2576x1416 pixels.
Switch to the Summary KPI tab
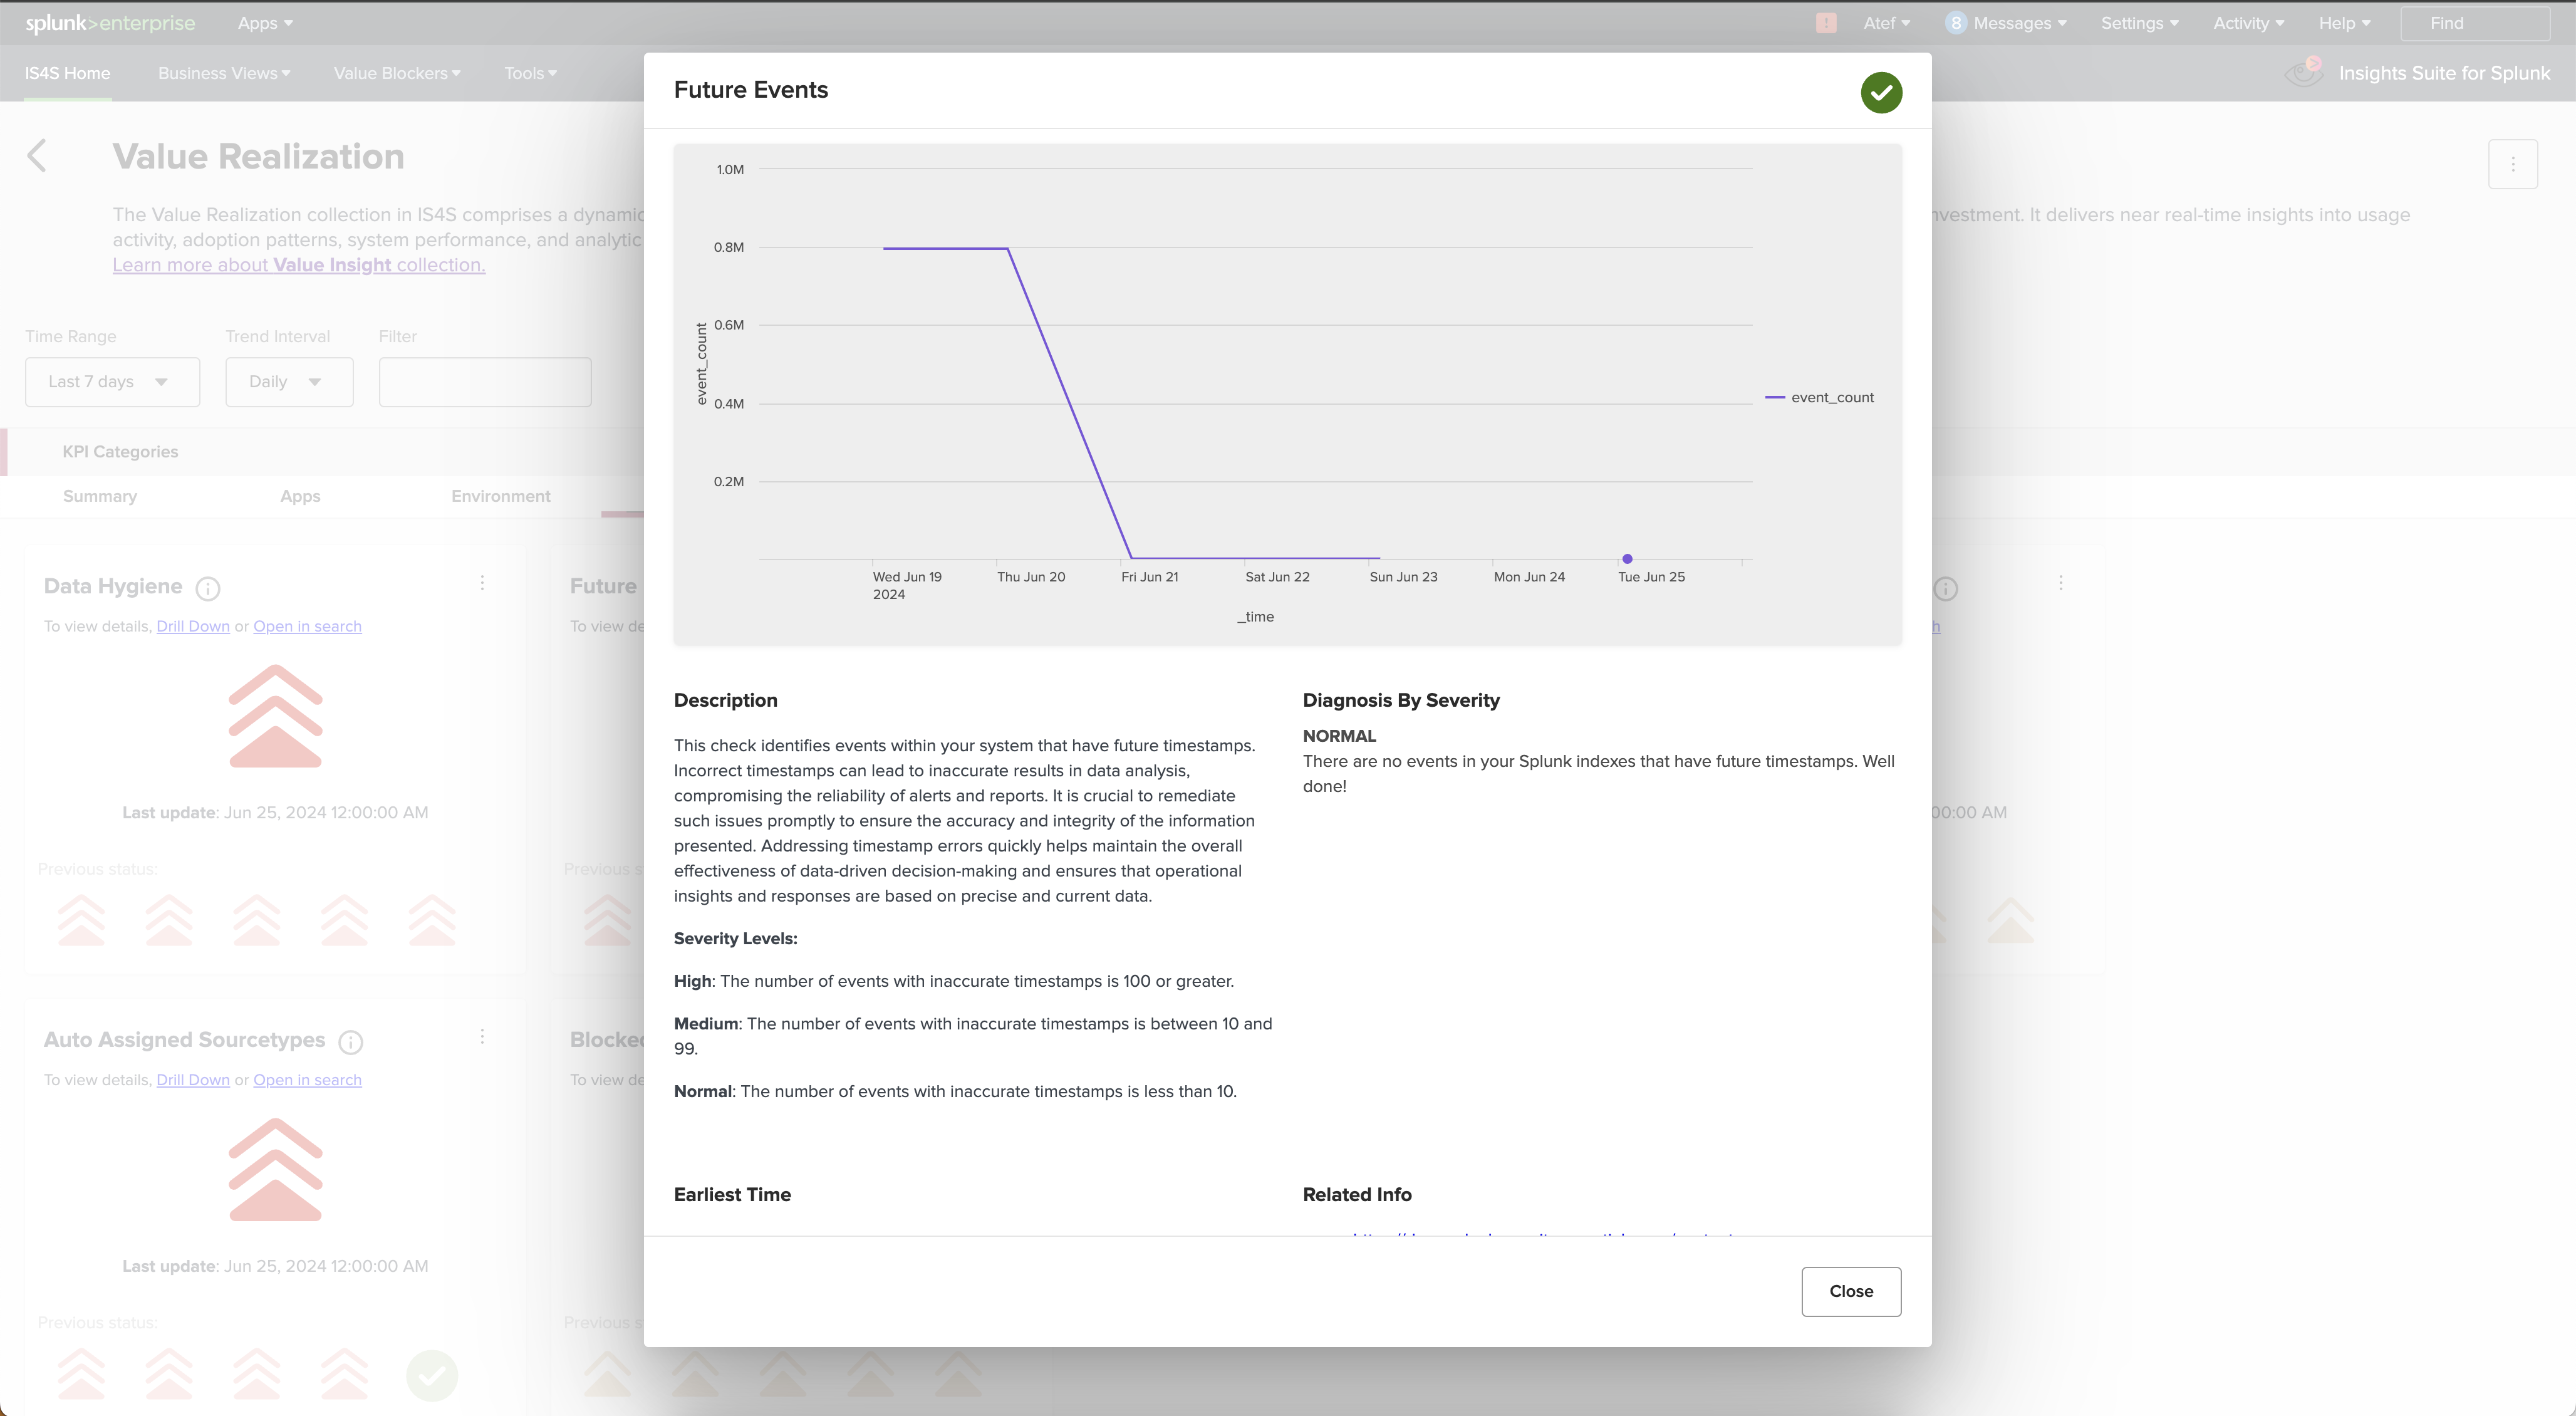pos(100,496)
